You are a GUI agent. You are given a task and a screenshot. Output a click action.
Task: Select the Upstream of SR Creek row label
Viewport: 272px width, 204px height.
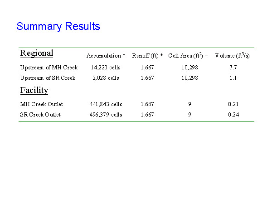[x=48, y=78]
